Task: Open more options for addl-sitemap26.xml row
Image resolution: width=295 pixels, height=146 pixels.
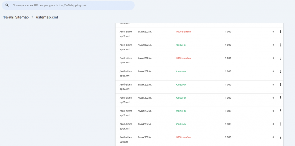Action: tap(280, 84)
